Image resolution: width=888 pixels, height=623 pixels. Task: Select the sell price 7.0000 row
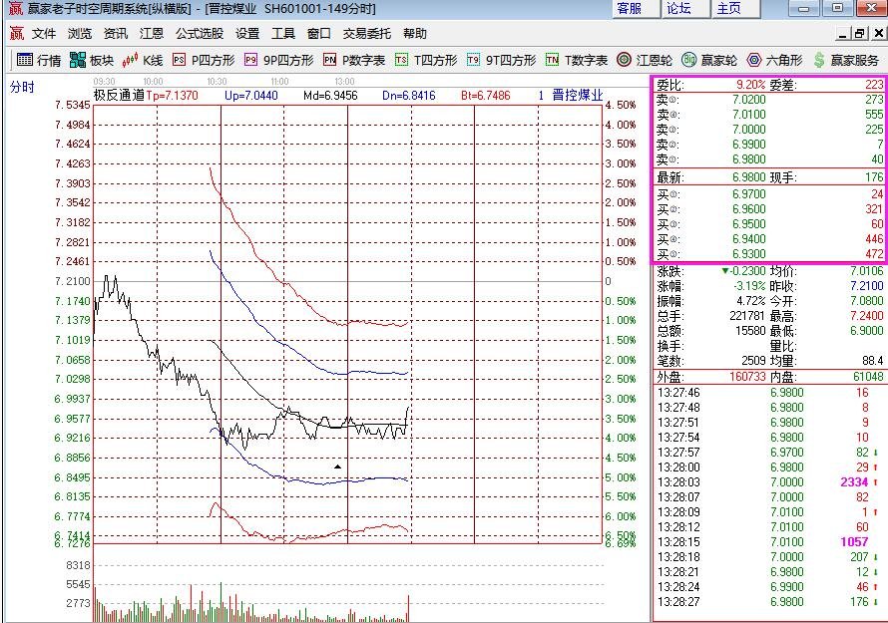(769, 129)
